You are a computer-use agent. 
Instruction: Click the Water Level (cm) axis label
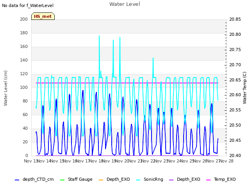[x=5, y=88]
